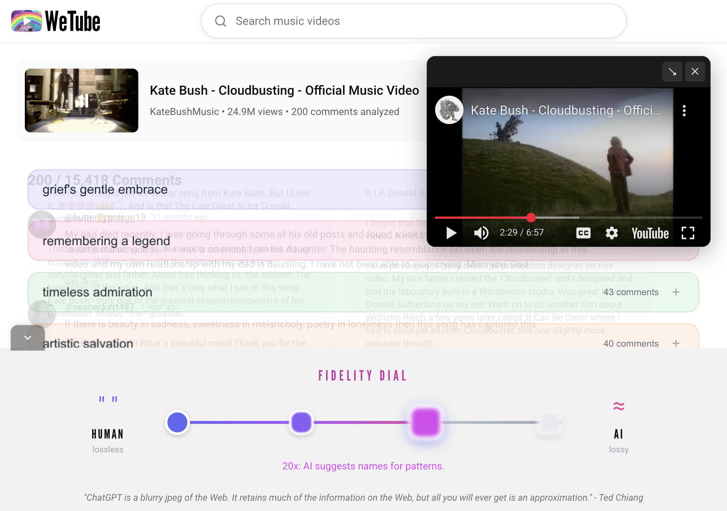This screenshot has width=727, height=511.
Task: Click the YouTube logo in the player
Action: [650, 233]
